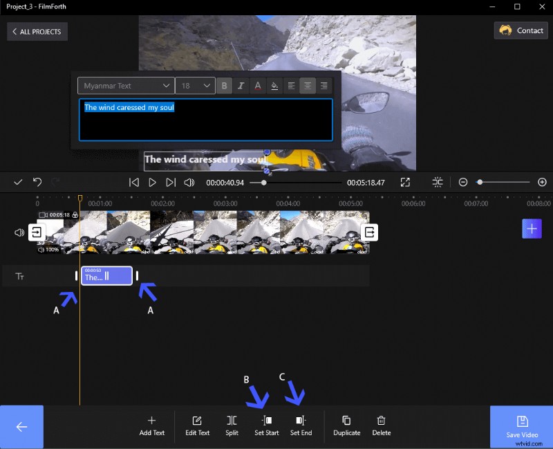Click the Save Video button

point(521,427)
